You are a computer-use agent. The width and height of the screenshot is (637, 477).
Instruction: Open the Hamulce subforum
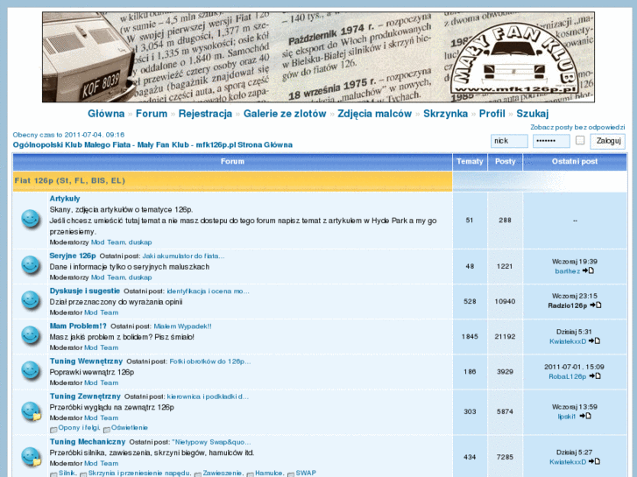pyautogui.click(x=269, y=473)
